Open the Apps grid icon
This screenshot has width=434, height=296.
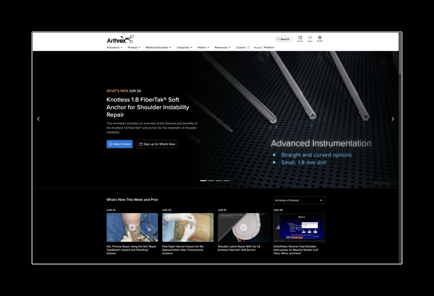click(x=310, y=39)
